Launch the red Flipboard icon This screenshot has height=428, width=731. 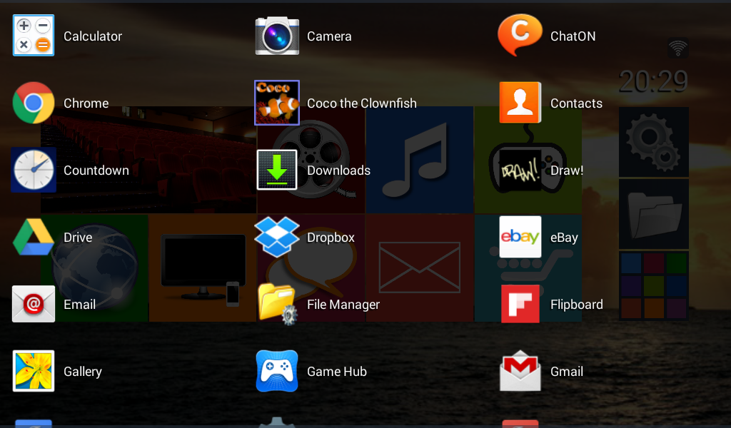pos(520,304)
